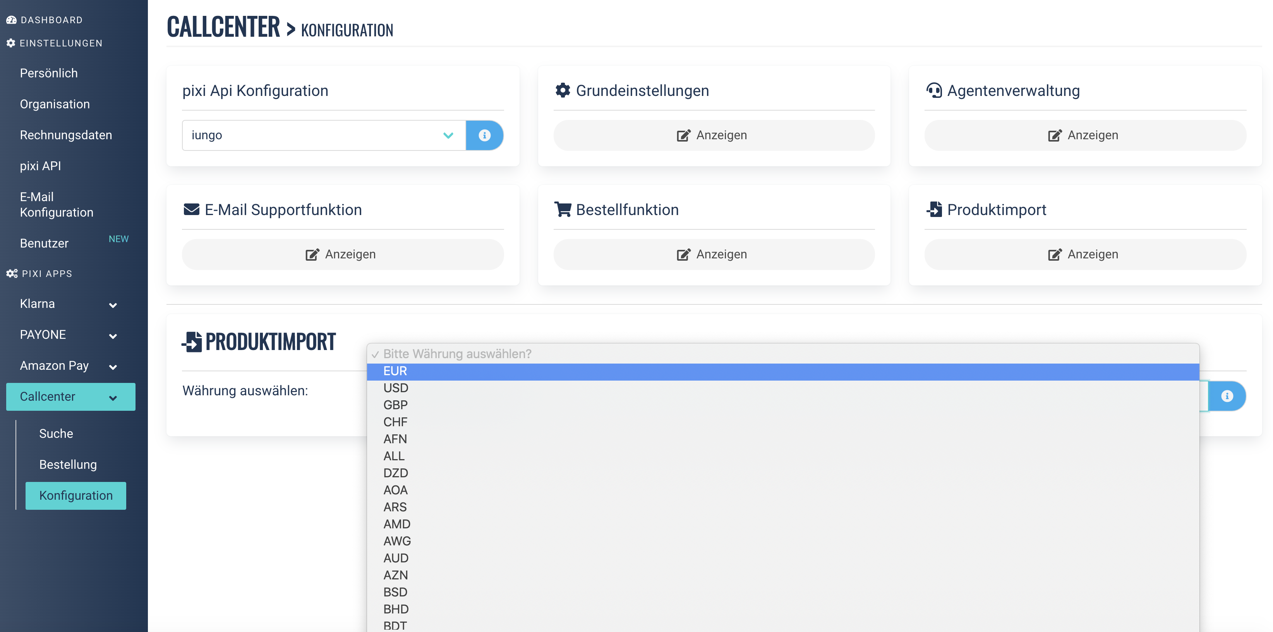Click the large PRODUKTIMPORT section icon
Viewport: 1273px width, 632px height.
point(192,342)
